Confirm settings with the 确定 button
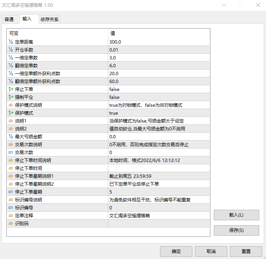The image size is (266, 259). pos(176,251)
